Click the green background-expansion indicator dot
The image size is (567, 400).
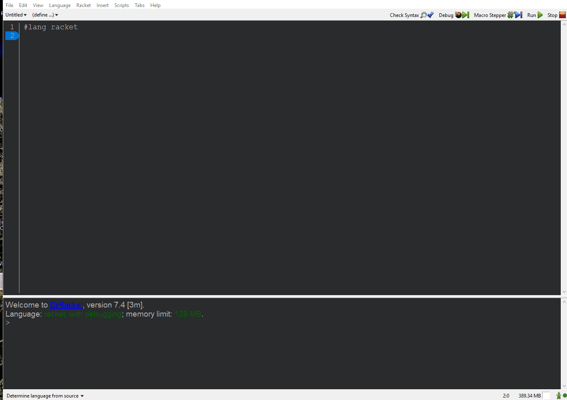565,395
